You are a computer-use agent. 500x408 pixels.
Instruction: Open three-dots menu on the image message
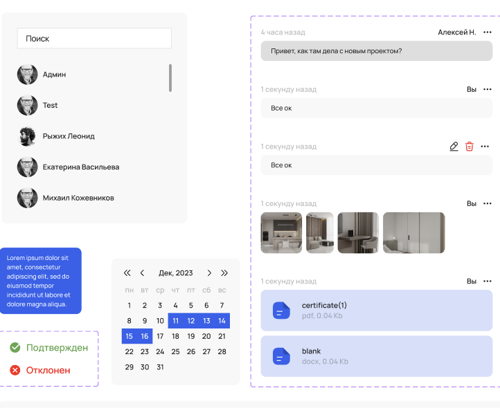(x=487, y=204)
